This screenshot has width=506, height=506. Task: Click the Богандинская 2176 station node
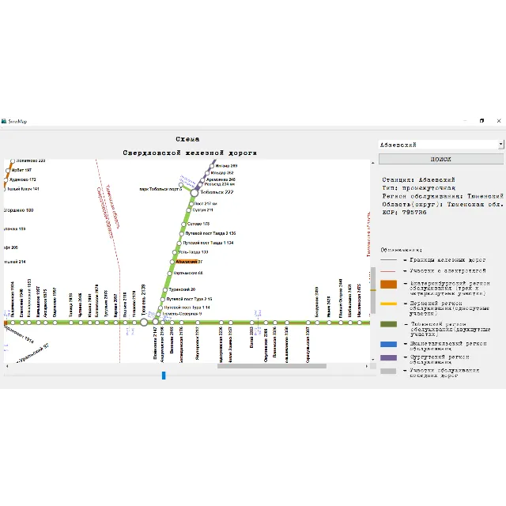tap(181, 323)
